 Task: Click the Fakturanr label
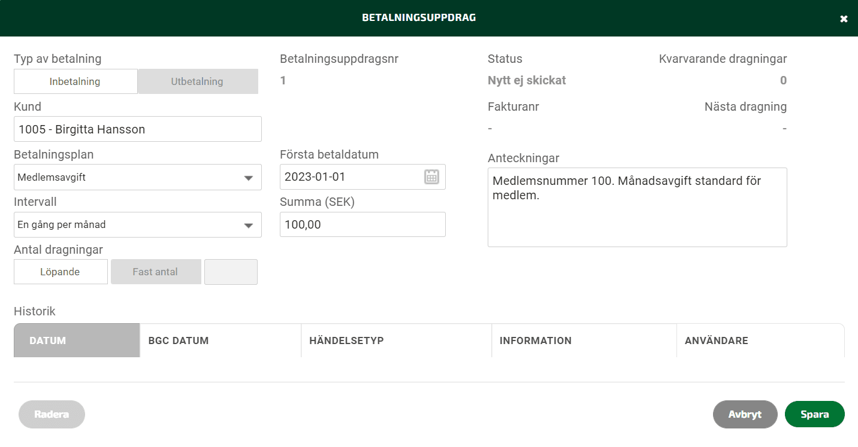tap(513, 107)
